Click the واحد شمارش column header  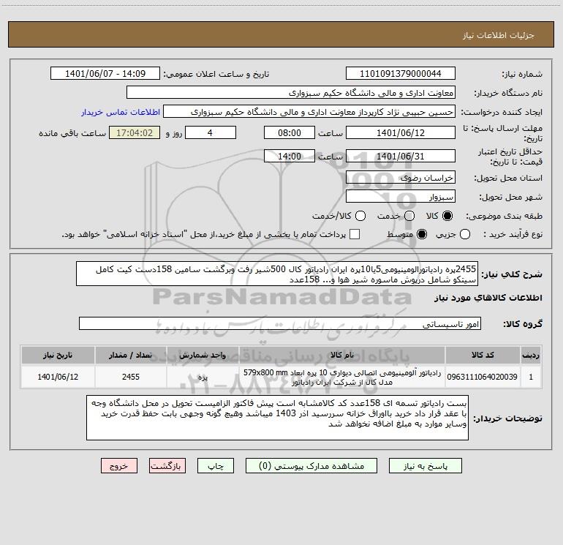point(203,356)
